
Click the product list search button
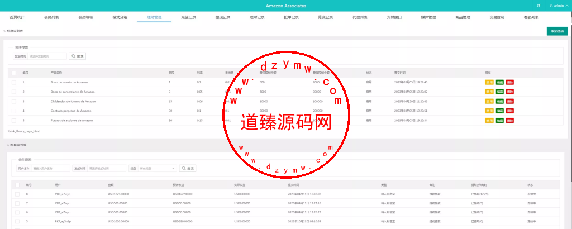coord(77,56)
